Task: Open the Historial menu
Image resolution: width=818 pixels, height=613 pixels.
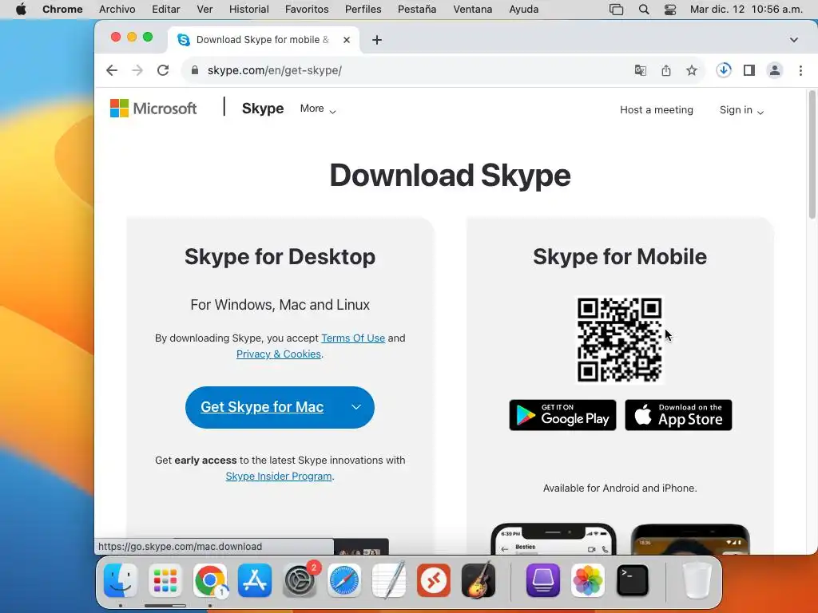Action: tap(249, 10)
